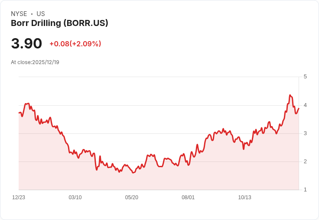
Task: Click the 3.90 current price
Action: point(26,43)
